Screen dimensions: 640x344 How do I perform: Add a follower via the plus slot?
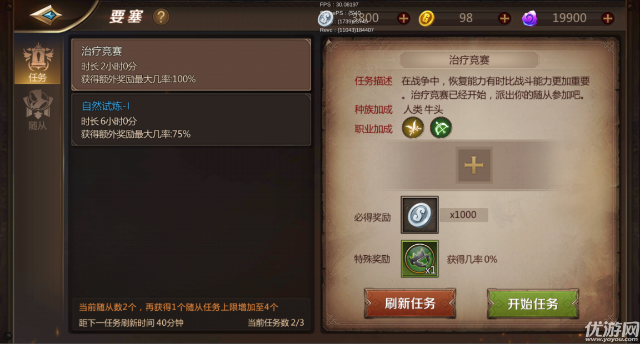[474, 165]
